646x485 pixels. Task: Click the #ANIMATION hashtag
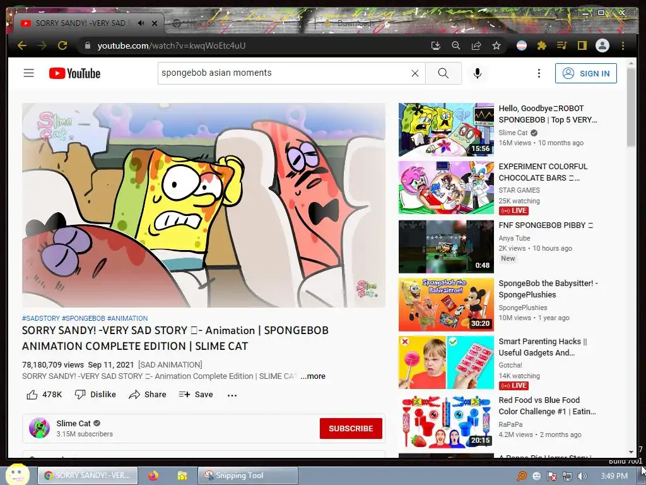[127, 318]
